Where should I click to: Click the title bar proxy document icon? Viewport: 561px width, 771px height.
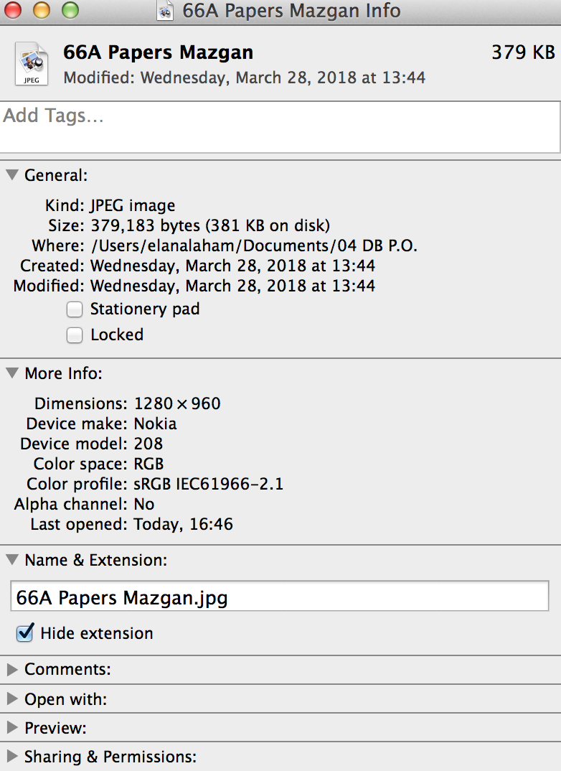coord(165,11)
